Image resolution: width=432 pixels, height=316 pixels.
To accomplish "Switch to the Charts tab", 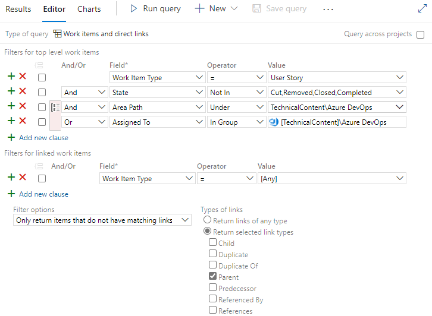I will 89,9.
